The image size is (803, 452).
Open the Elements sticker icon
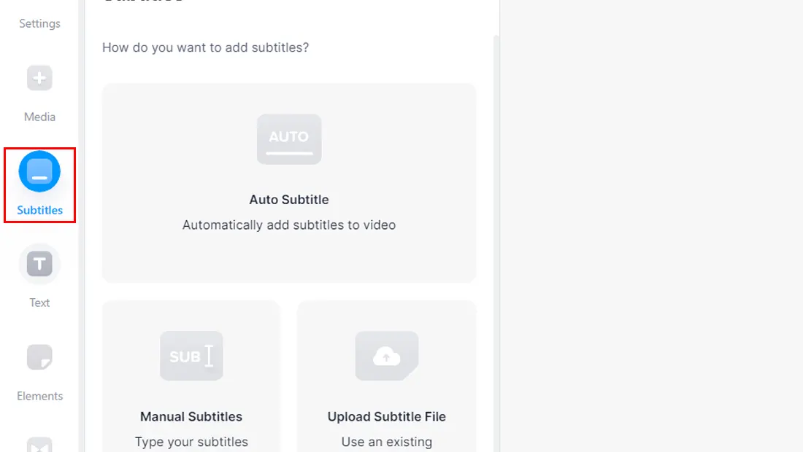pyautogui.click(x=39, y=357)
